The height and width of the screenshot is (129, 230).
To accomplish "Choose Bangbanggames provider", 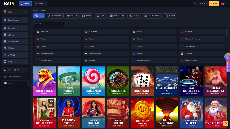I will coord(106,54).
